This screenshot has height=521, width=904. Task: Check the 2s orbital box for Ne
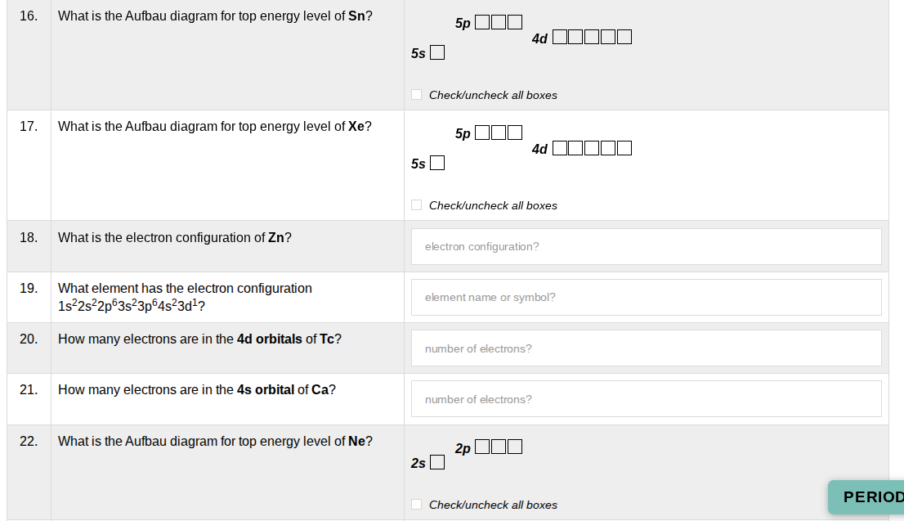click(437, 461)
